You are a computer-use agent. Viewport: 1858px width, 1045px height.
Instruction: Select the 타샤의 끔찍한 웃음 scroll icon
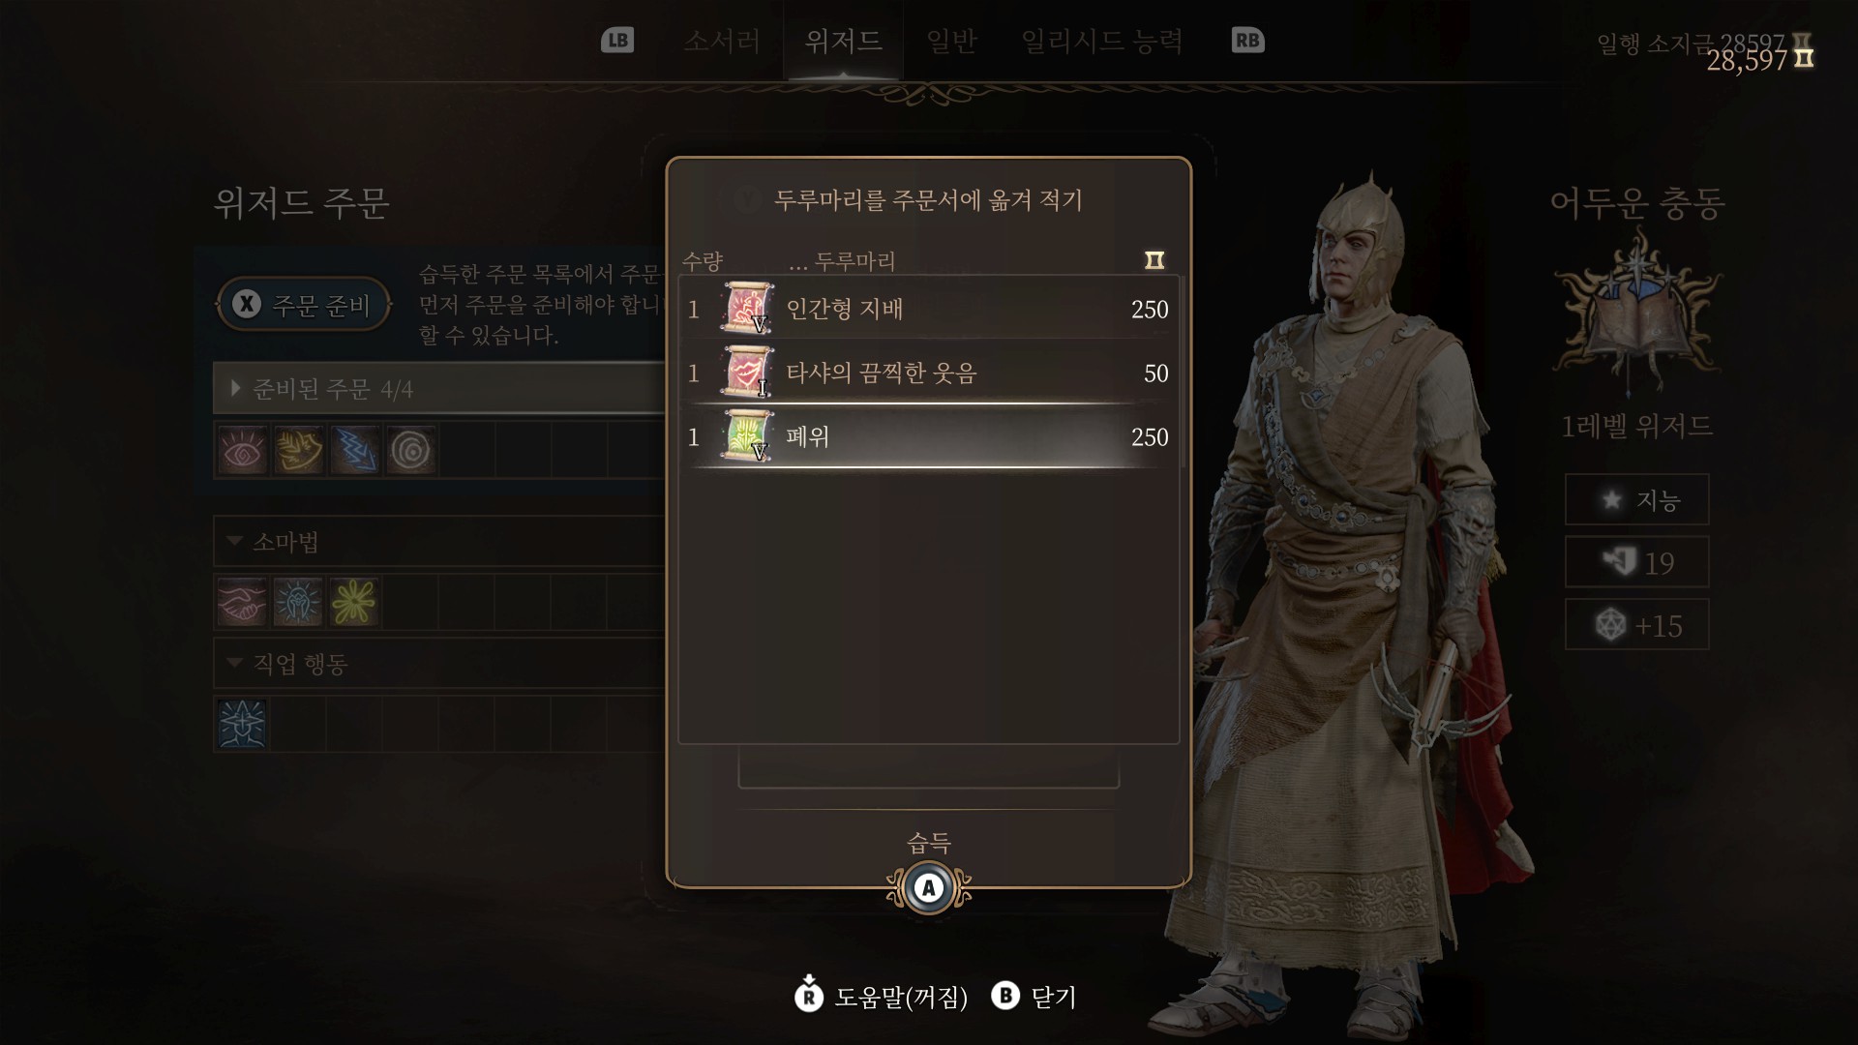click(x=747, y=373)
